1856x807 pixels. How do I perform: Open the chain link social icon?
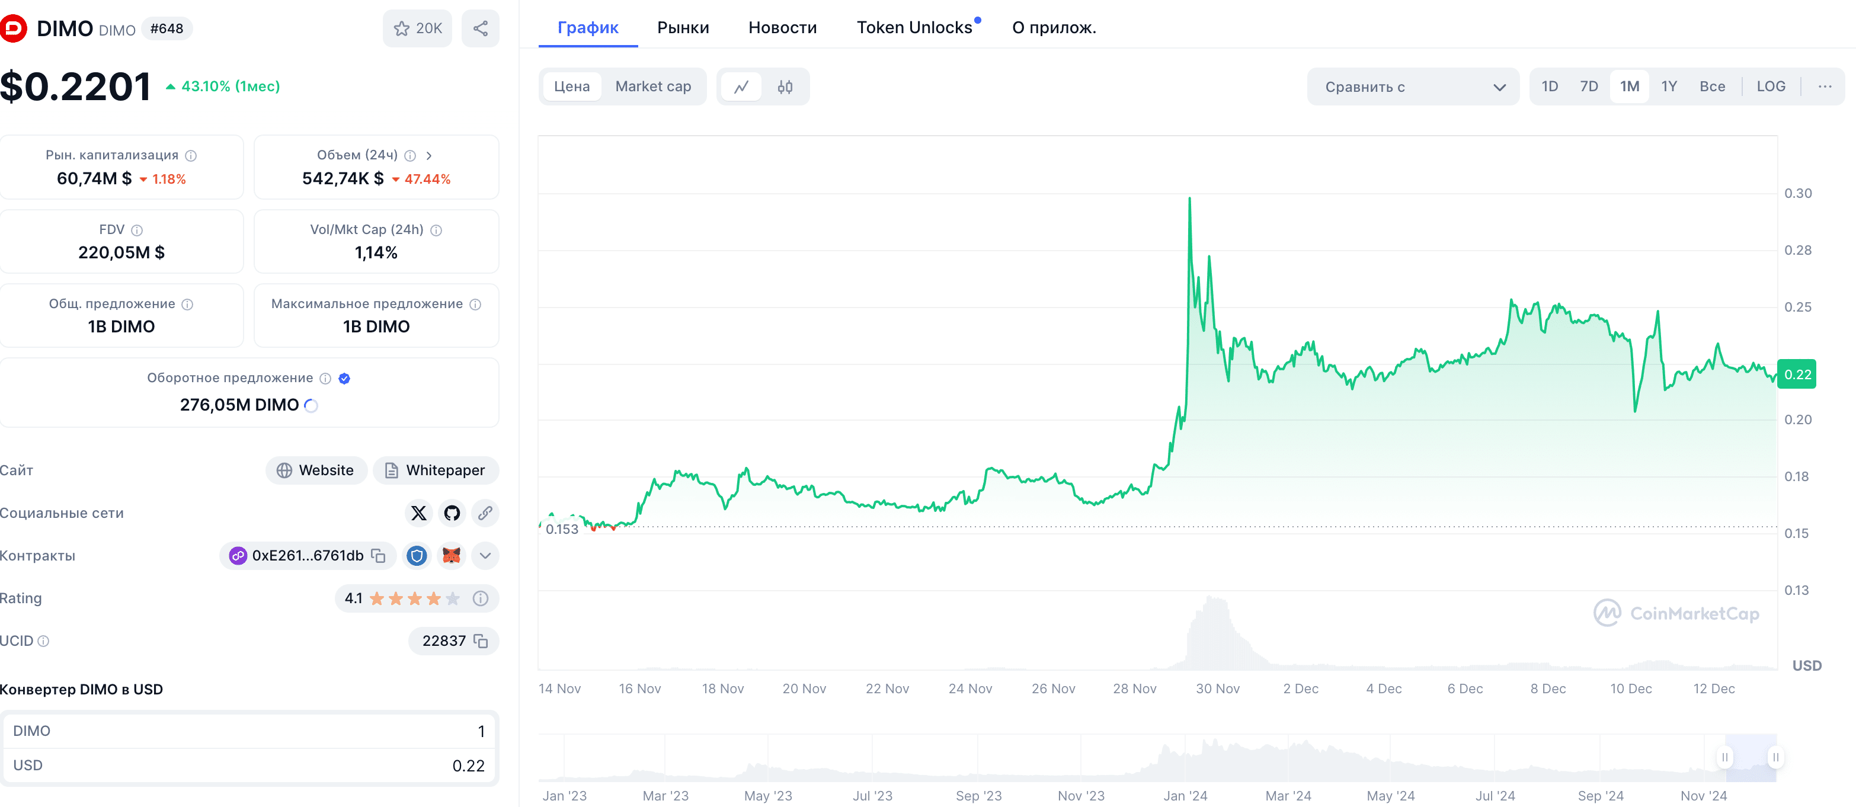pyautogui.click(x=485, y=513)
